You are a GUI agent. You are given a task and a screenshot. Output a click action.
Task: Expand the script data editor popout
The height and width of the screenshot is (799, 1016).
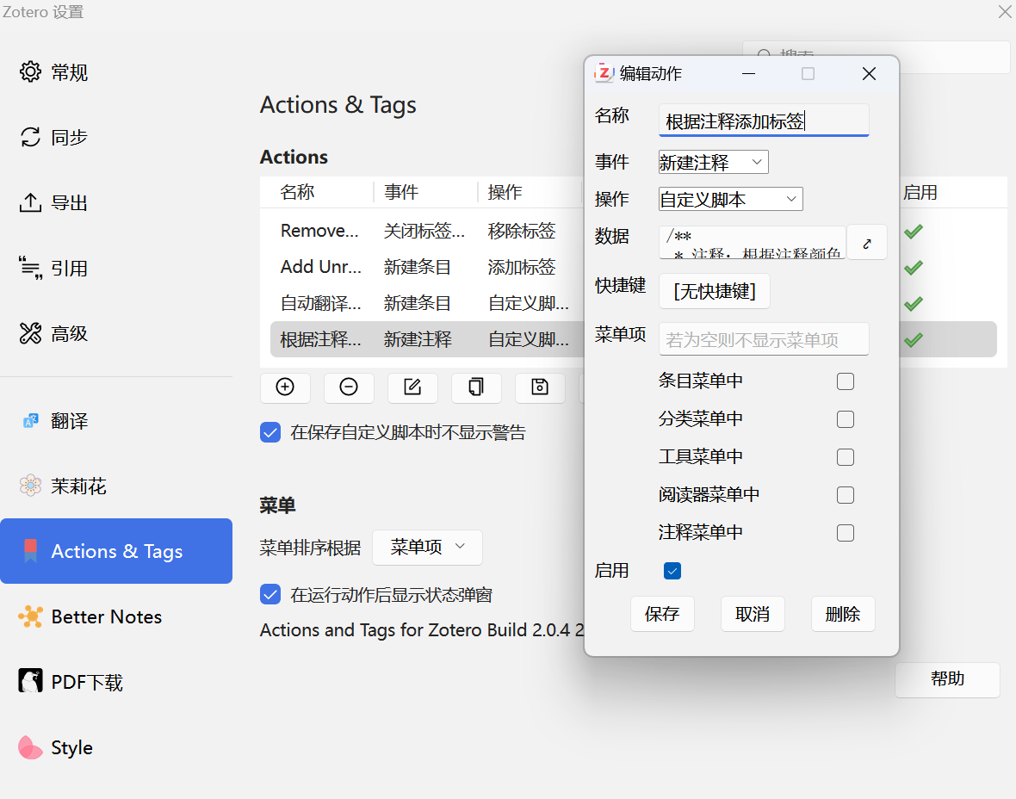click(867, 243)
